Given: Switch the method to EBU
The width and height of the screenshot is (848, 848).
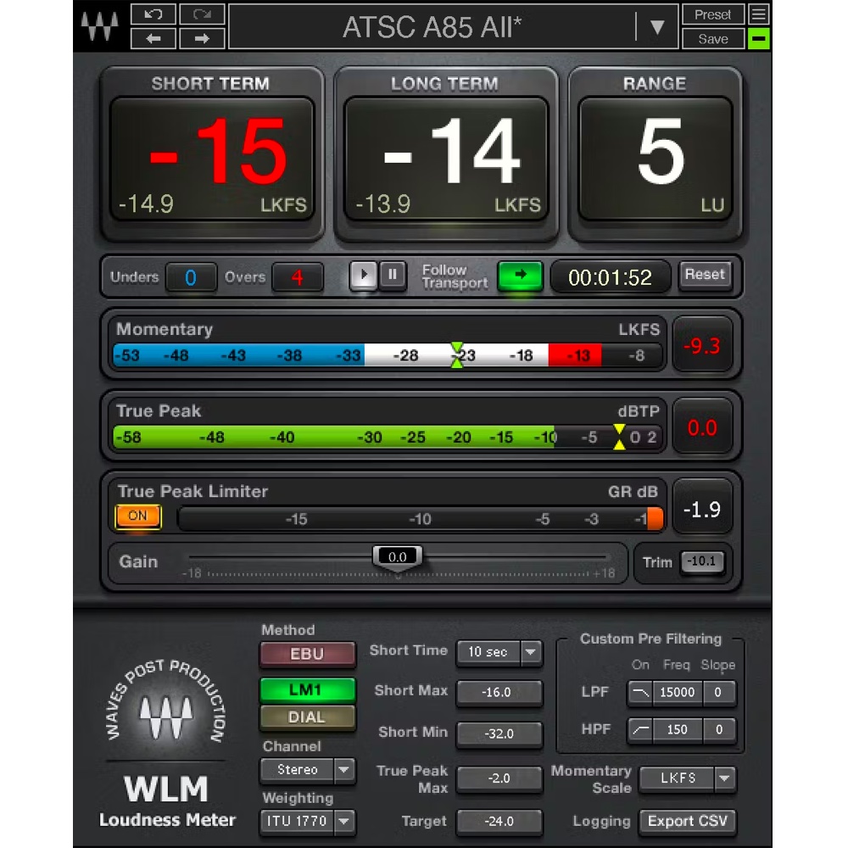Looking at the screenshot, I should [x=307, y=654].
